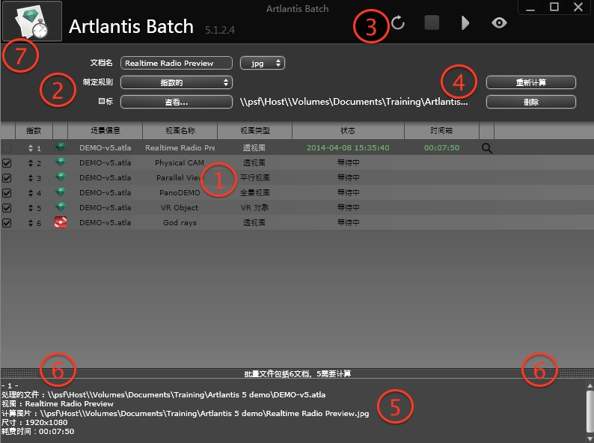The height and width of the screenshot is (443, 594).
Task: Click the green gem icon in row 4
Action: [x=61, y=192]
